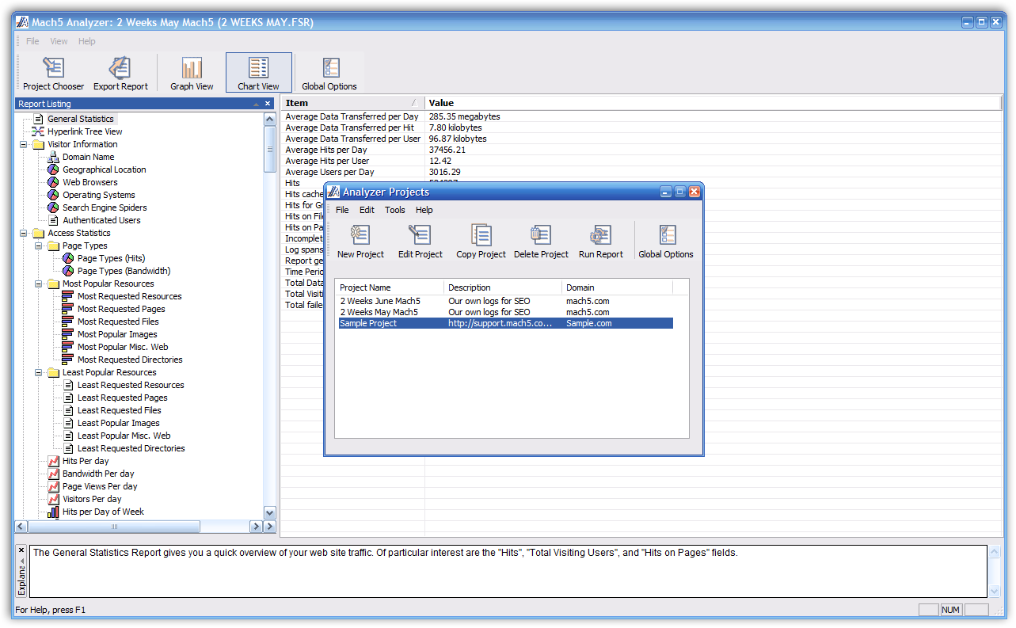Viewport: 1016px width, 628px height.
Task: Select 2 Weeks June Mach5 project
Action: point(505,301)
